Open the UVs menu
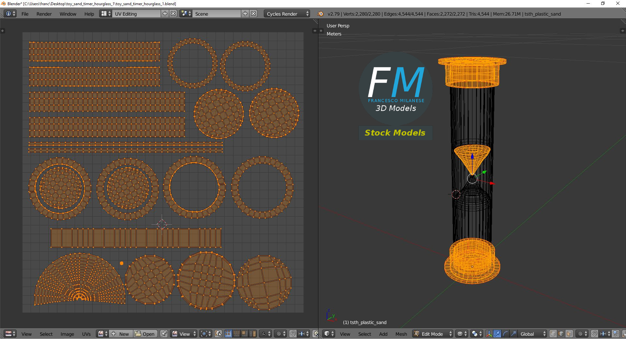This screenshot has width=626, height=339. 86,334
